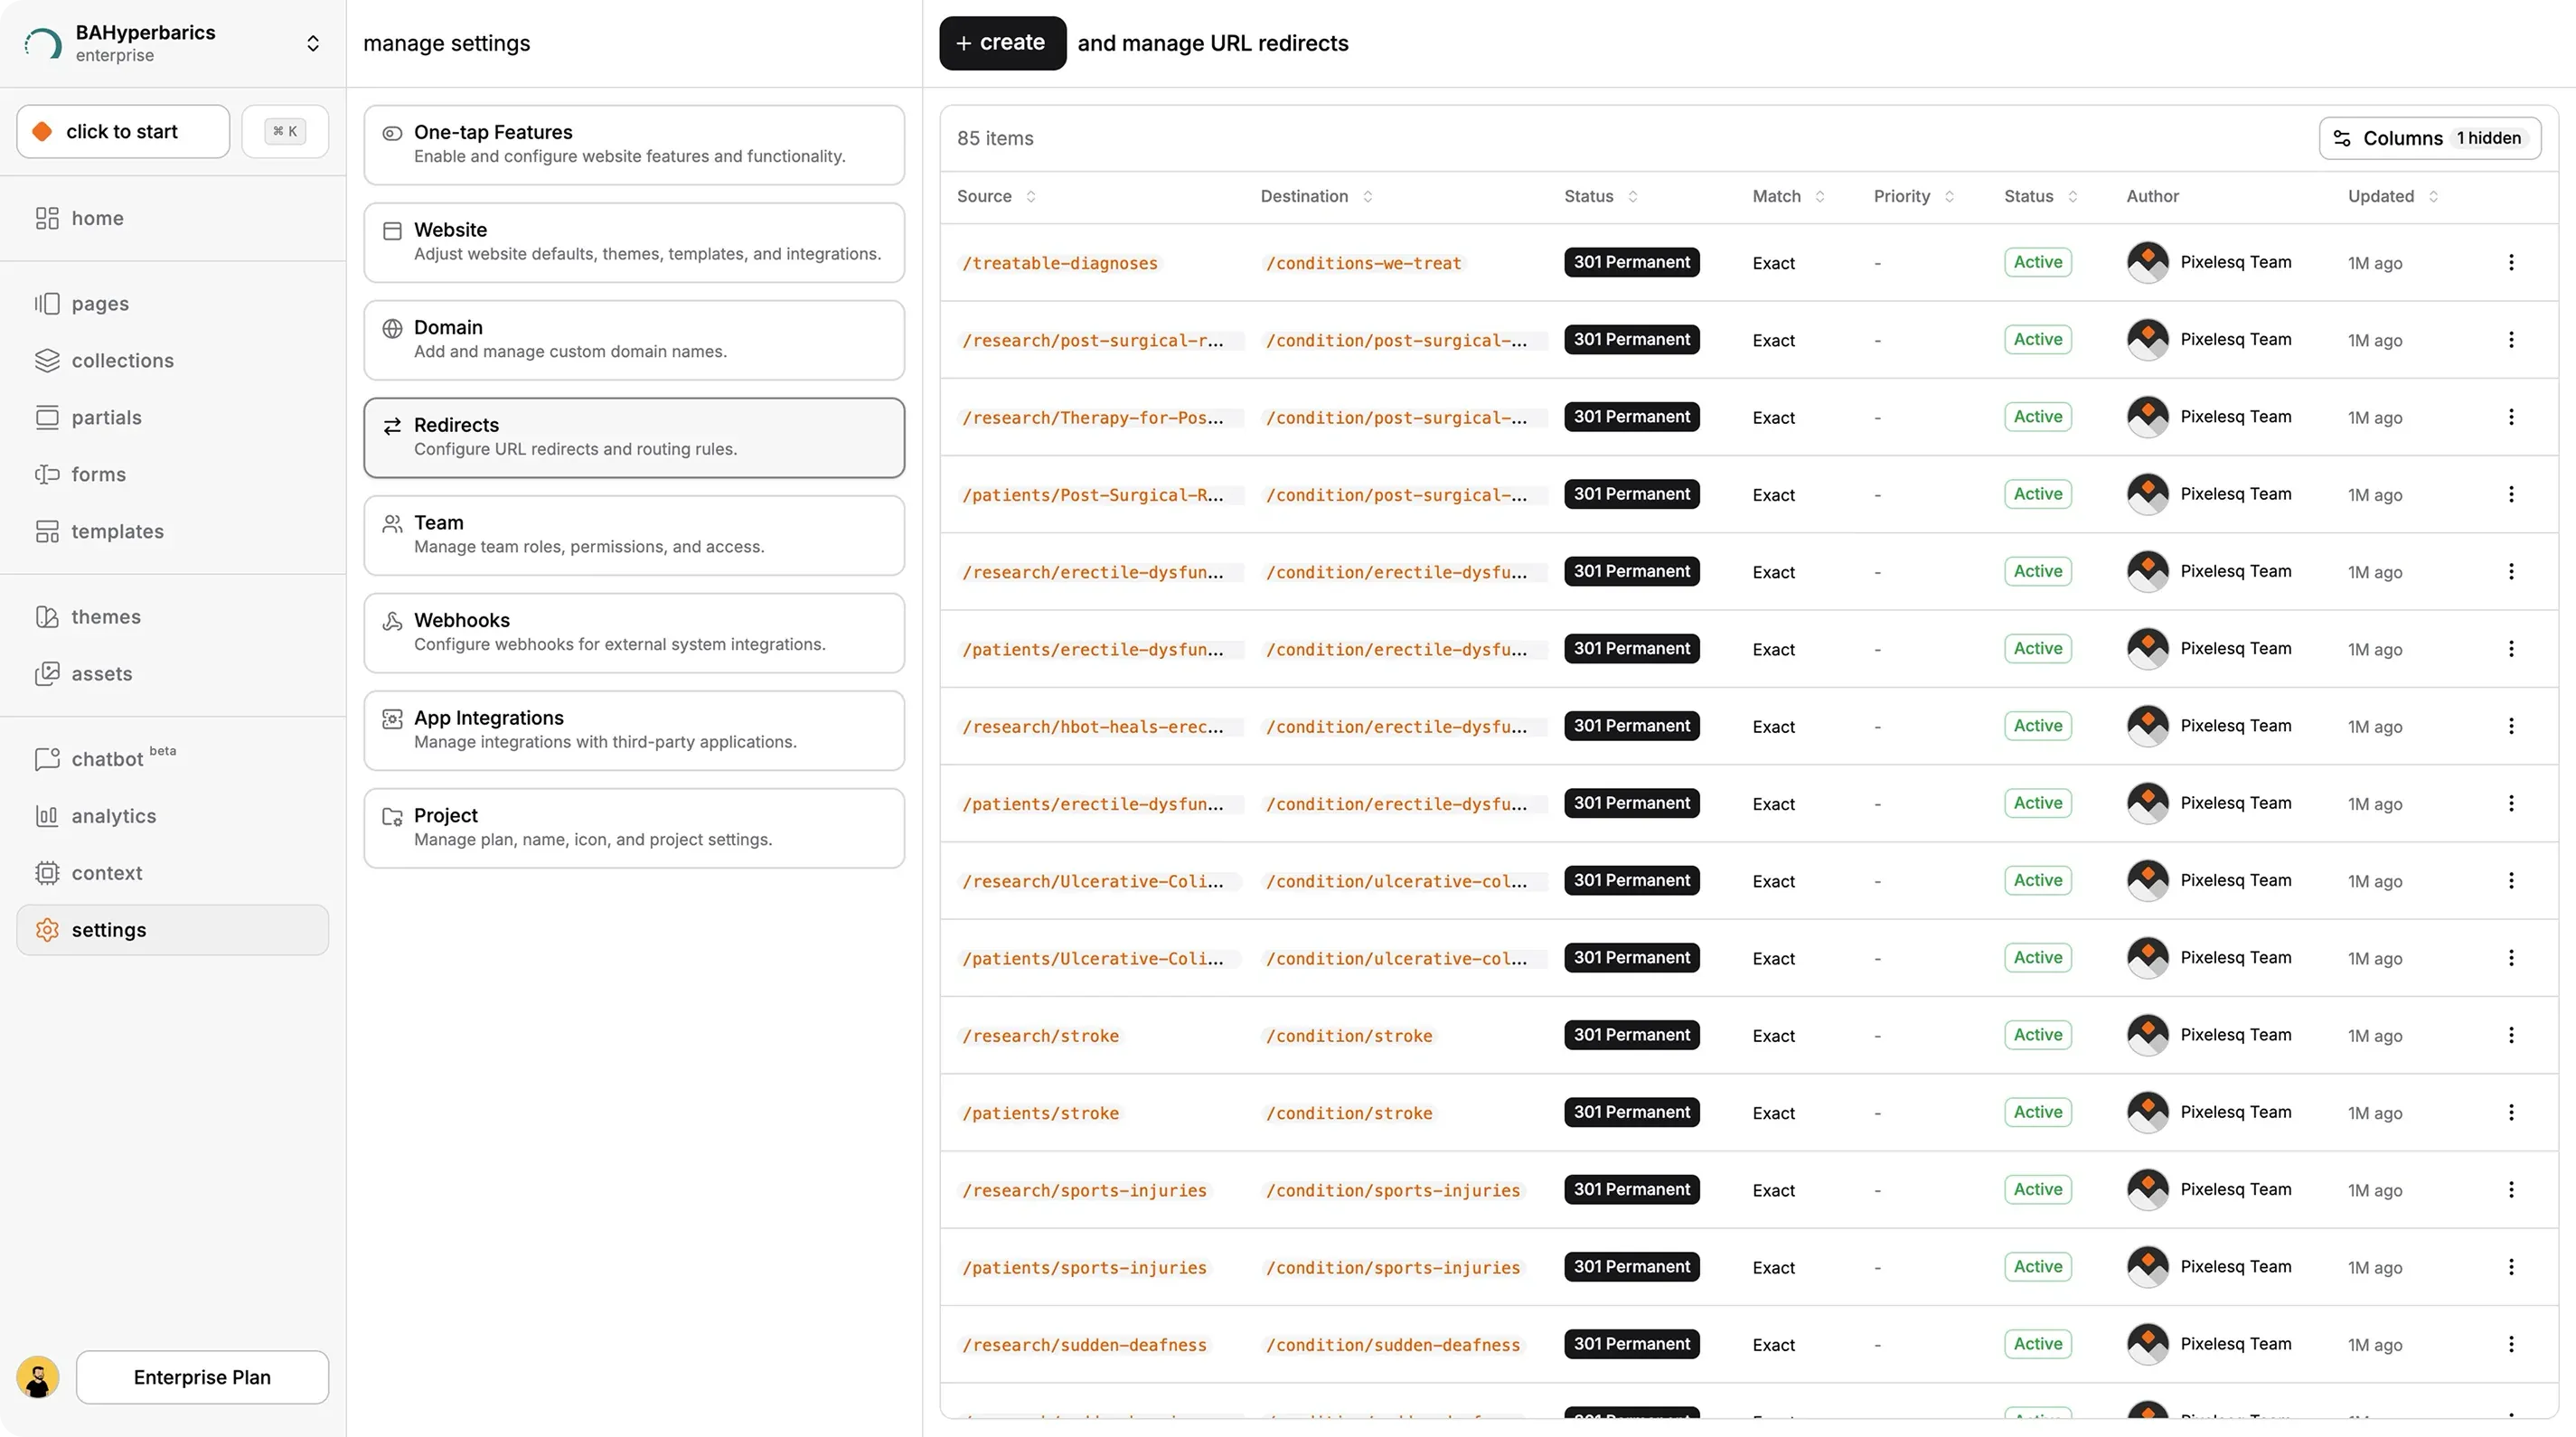Click the 85 items count text
Image resolution: width=2576 pixels, height=1437 pixels.
click(x=994, y=138)
